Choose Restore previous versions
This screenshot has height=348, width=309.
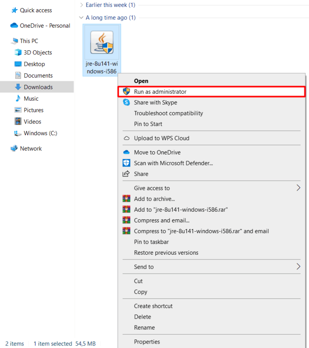tap(211, 253)
